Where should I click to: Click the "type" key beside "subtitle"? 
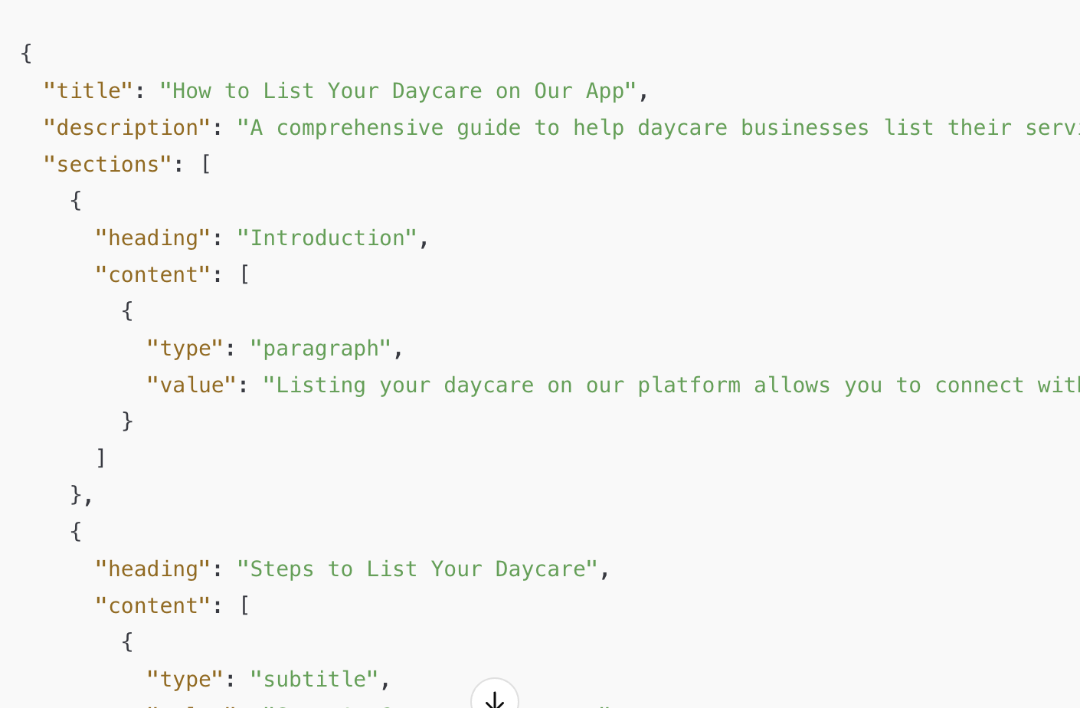tap(185, 679)
